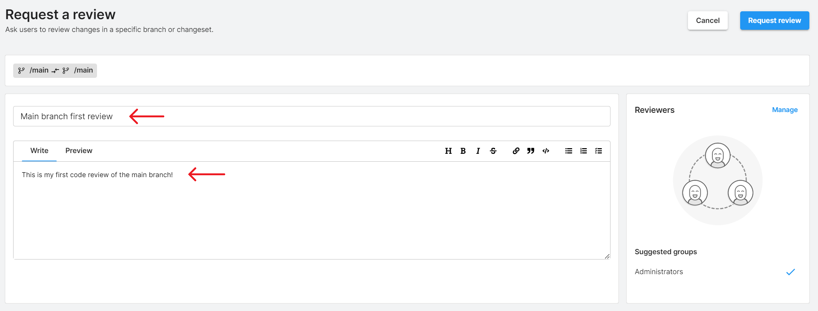Switch to the Preview tab

pyautogui.click(x=79, y=151)
